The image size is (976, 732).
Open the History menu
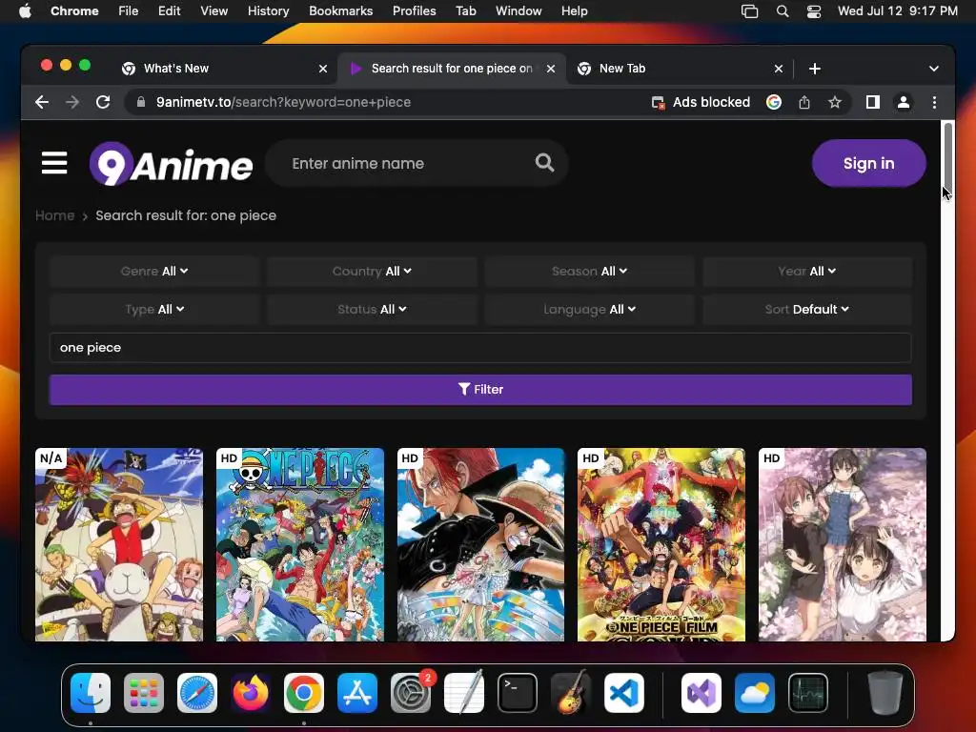tap(268, 11)
